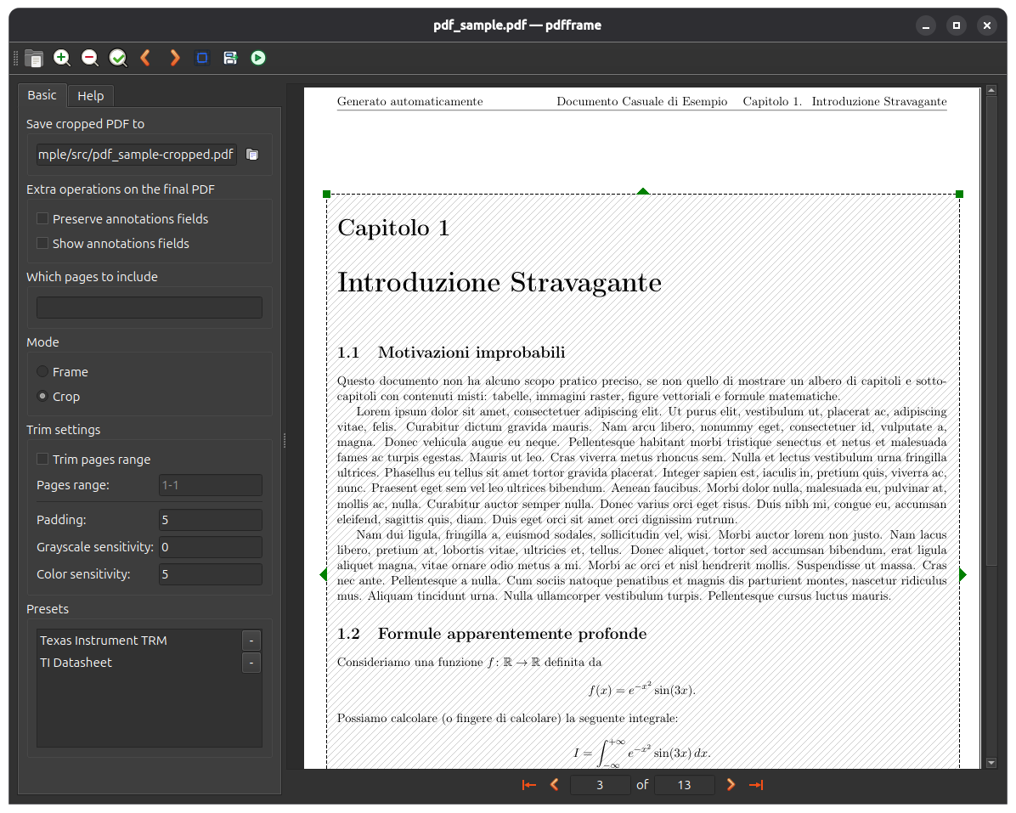1016x813 pixels.
Task: Enable Trim pages range
Action: 42,459
